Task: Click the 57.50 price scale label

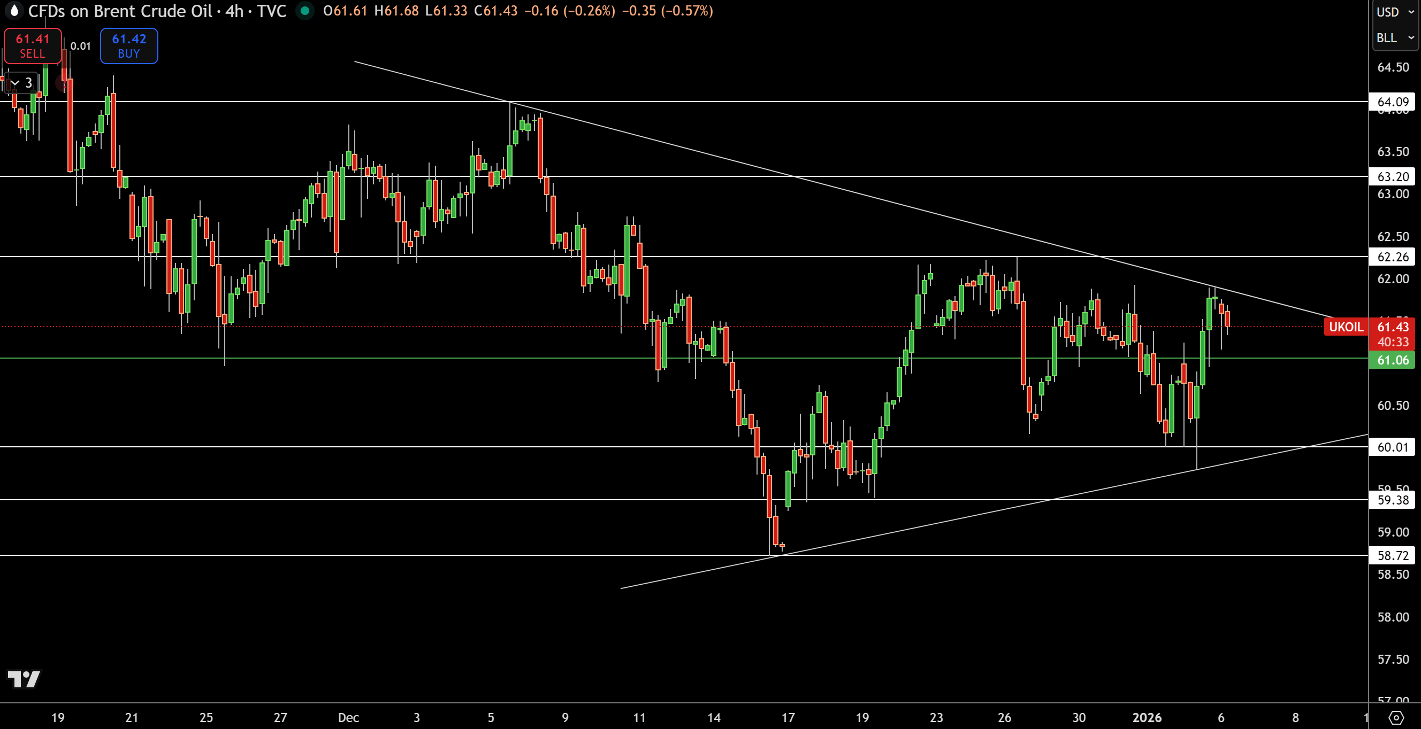Action: tap(1393, 660)
